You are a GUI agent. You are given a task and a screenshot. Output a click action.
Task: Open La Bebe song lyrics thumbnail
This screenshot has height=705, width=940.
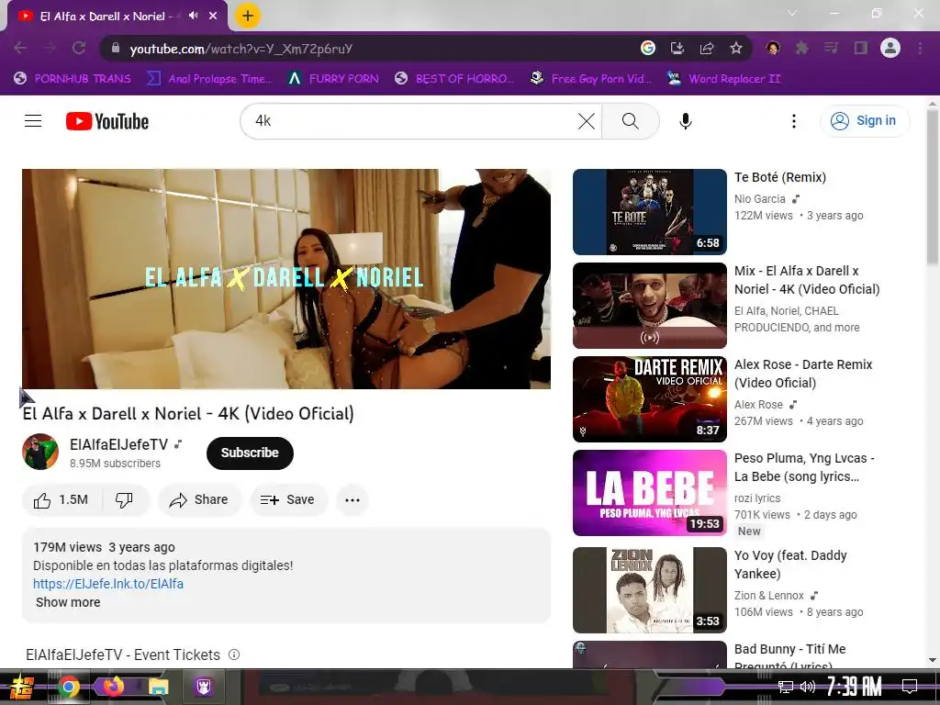pos(649,493)
